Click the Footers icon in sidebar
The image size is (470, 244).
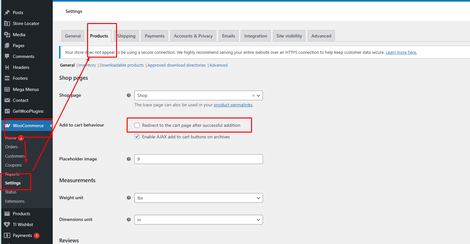(x=7, y=78)
